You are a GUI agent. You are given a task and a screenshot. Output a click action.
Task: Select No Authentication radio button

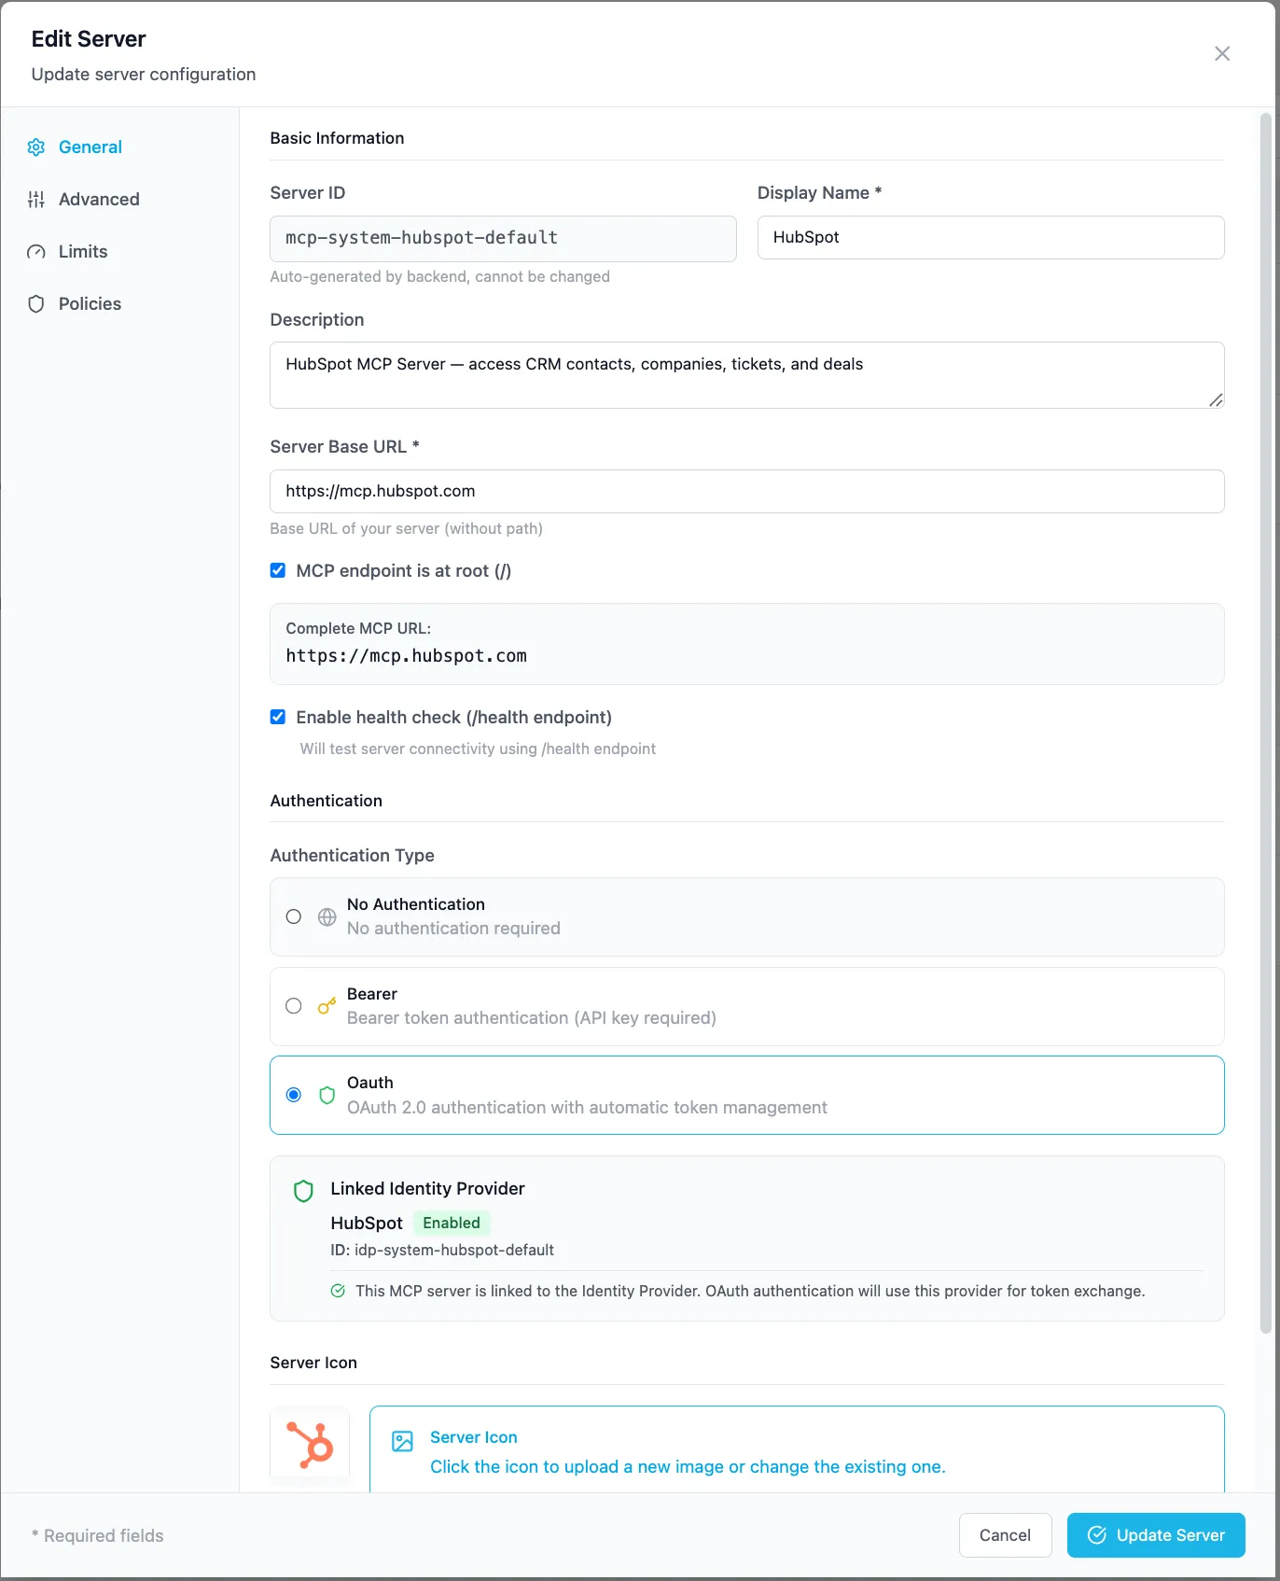(x=294, y=916)
